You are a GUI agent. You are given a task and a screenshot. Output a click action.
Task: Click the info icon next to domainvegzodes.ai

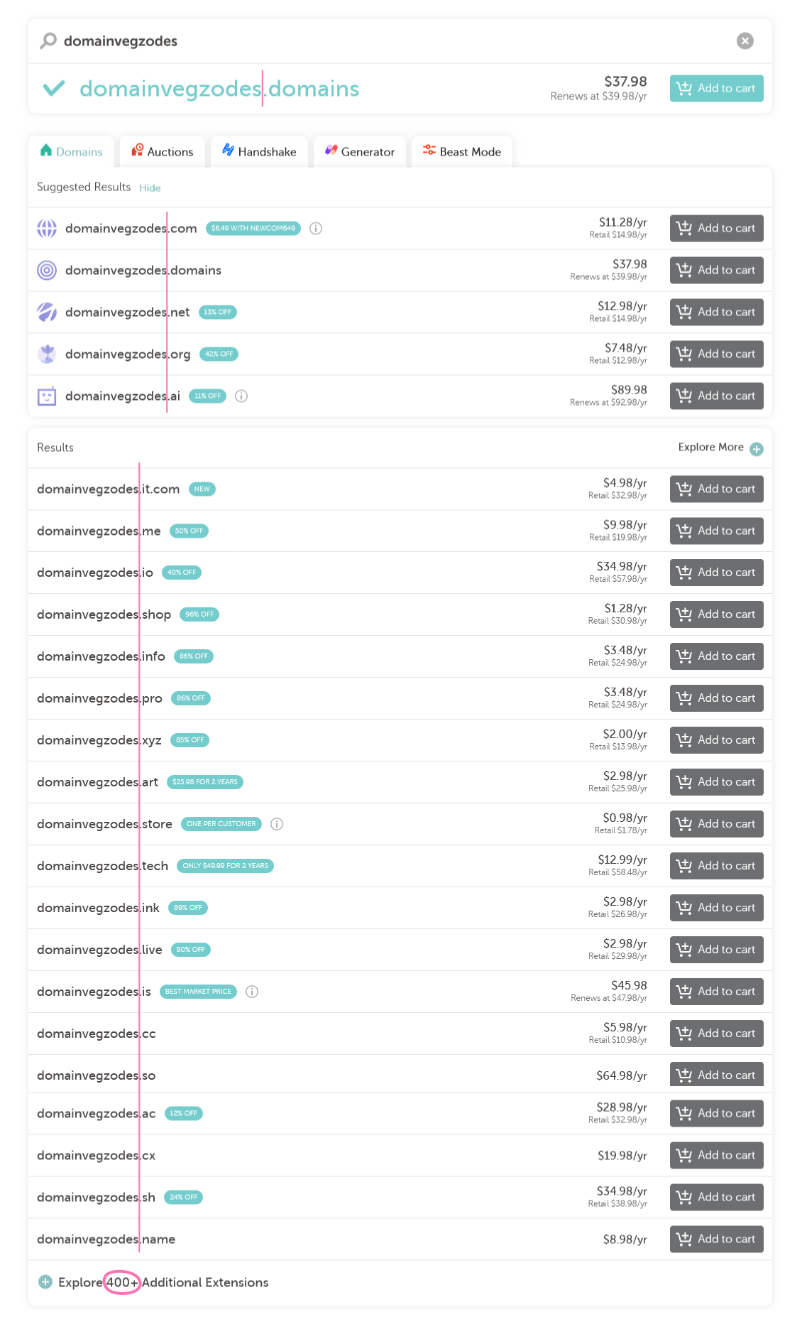click(241, 396)
